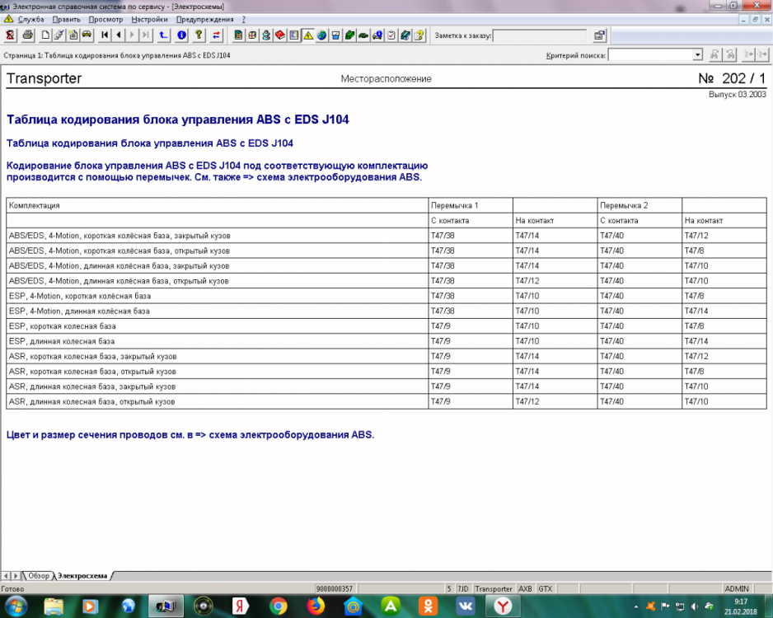
Task: Click status bar number '9000000357'
Action: pos(335,589)
